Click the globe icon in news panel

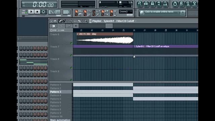142,13
